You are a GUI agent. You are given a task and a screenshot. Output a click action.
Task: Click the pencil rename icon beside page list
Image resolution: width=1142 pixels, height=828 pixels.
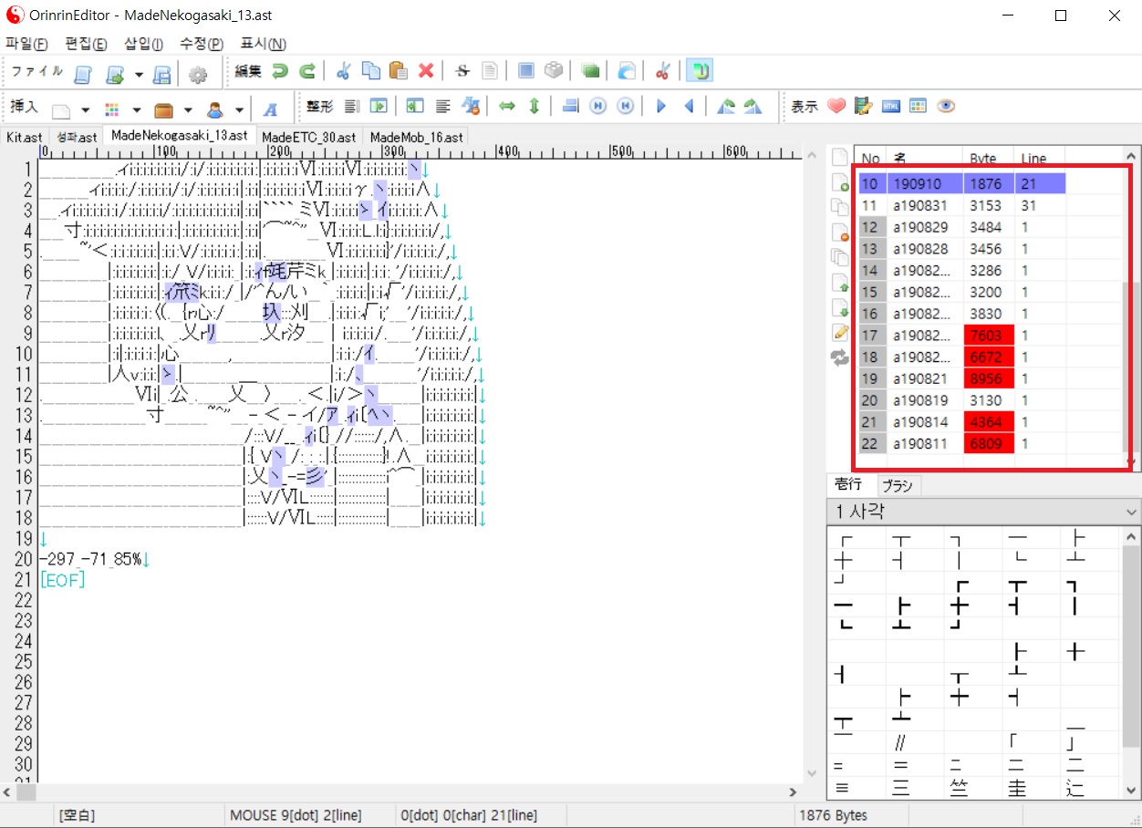coord(840,333)
